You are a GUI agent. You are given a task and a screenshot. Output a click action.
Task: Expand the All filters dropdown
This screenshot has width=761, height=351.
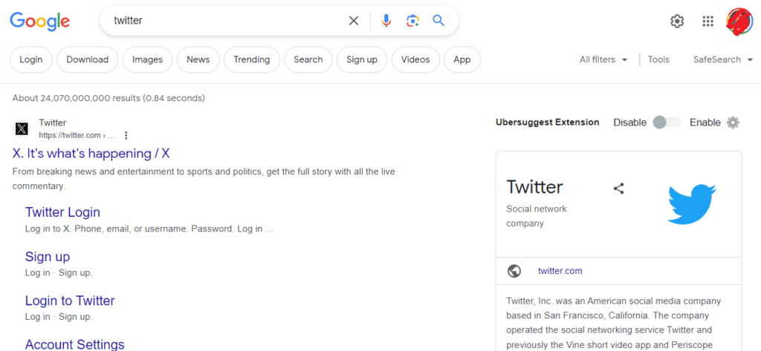tap(603, 59)
